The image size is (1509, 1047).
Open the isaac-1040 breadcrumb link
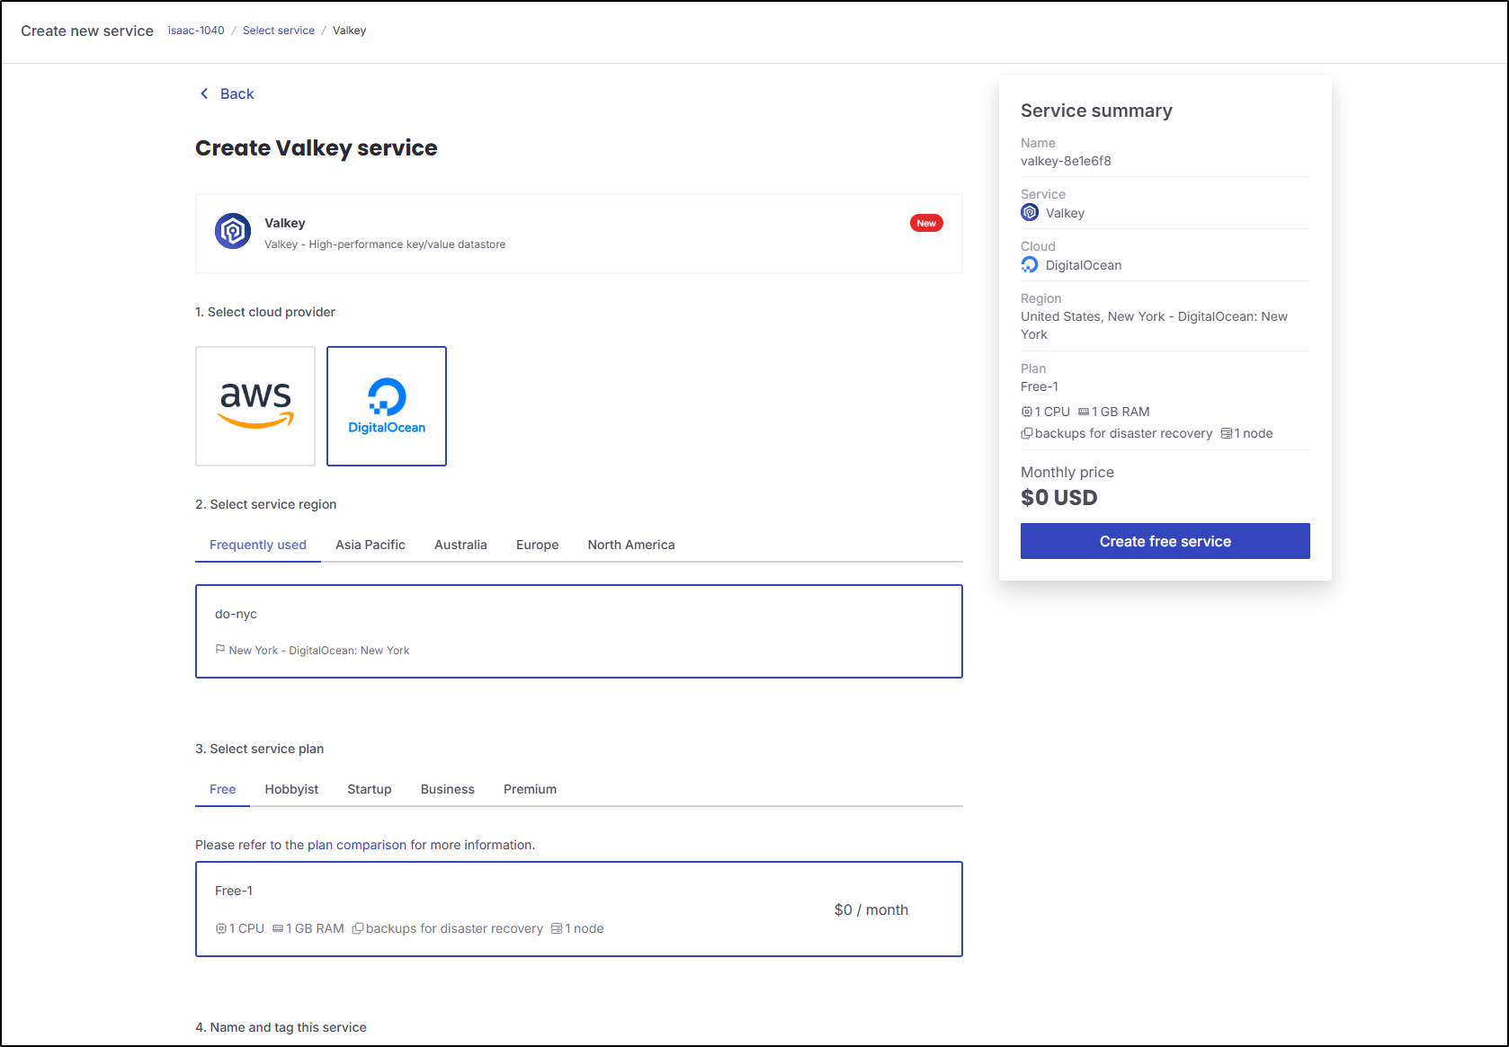196,31
